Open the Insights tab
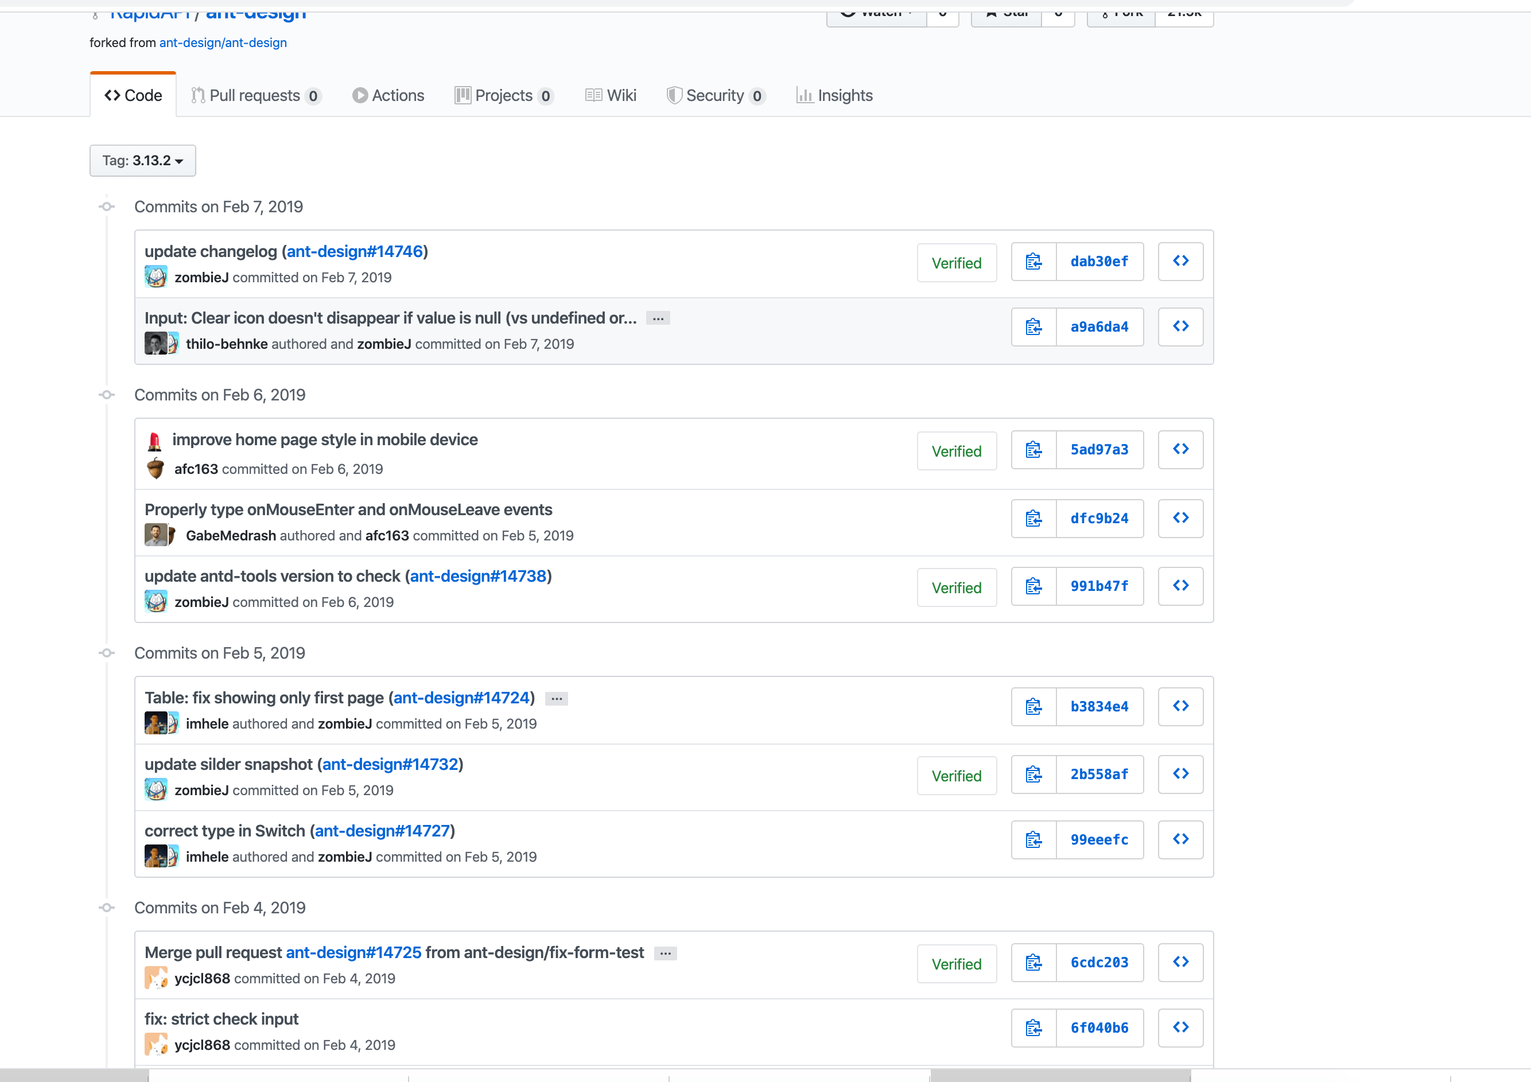 coord(834,96)
